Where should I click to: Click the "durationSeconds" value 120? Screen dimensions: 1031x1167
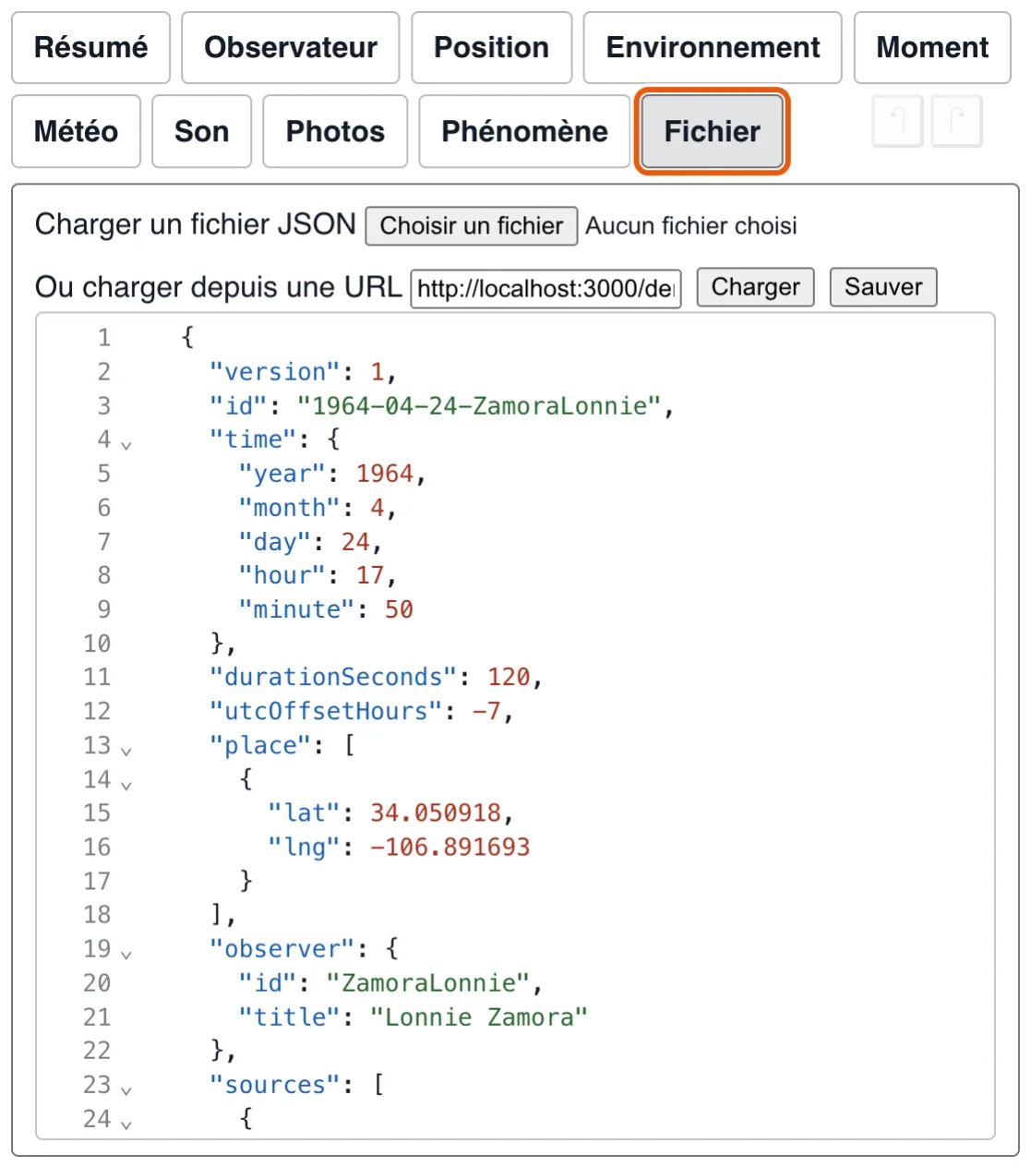pos(509,677)
